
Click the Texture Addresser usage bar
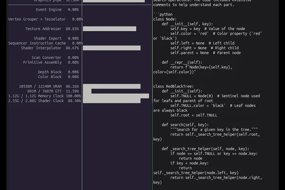[x=110, y=28]
